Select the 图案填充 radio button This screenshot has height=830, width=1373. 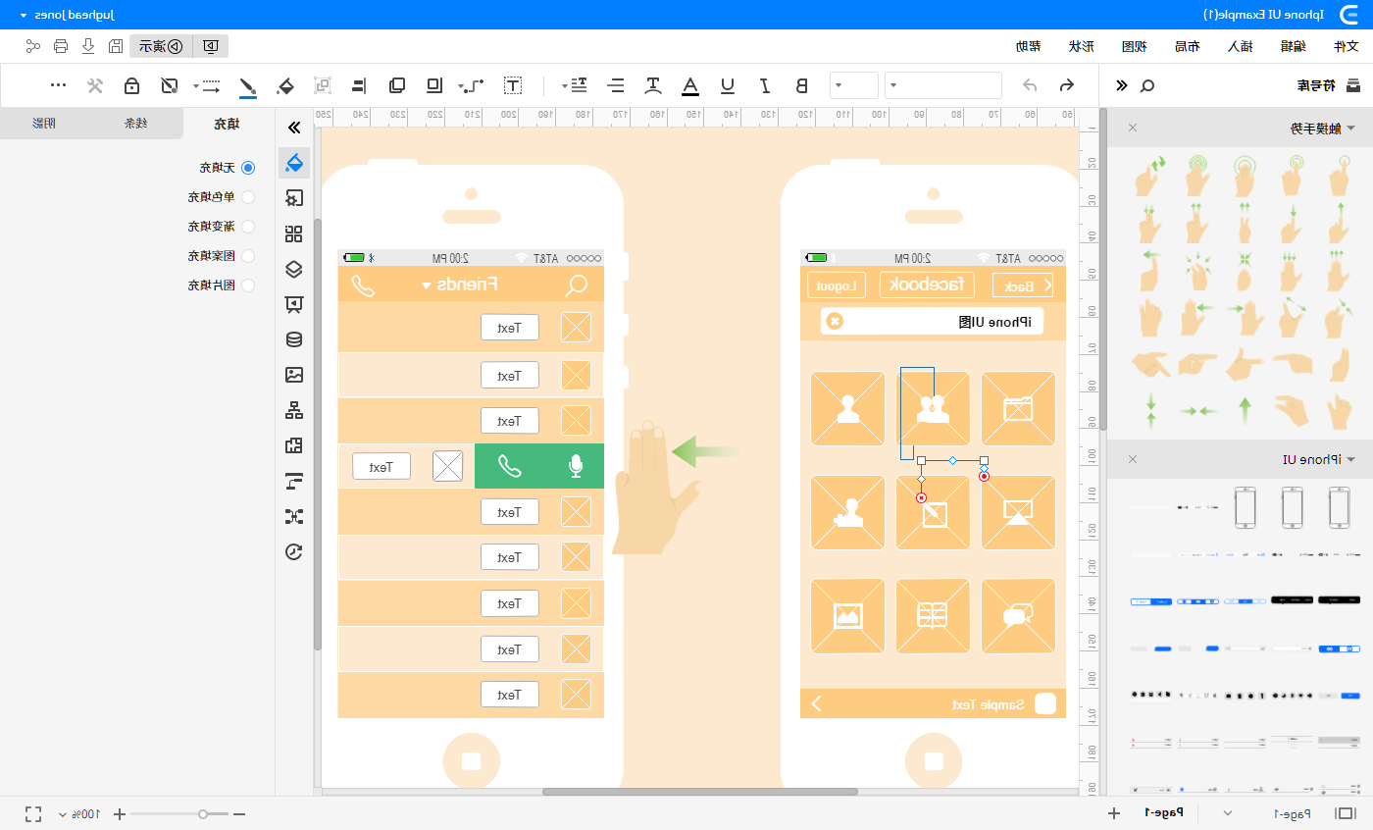coord(247,256)
